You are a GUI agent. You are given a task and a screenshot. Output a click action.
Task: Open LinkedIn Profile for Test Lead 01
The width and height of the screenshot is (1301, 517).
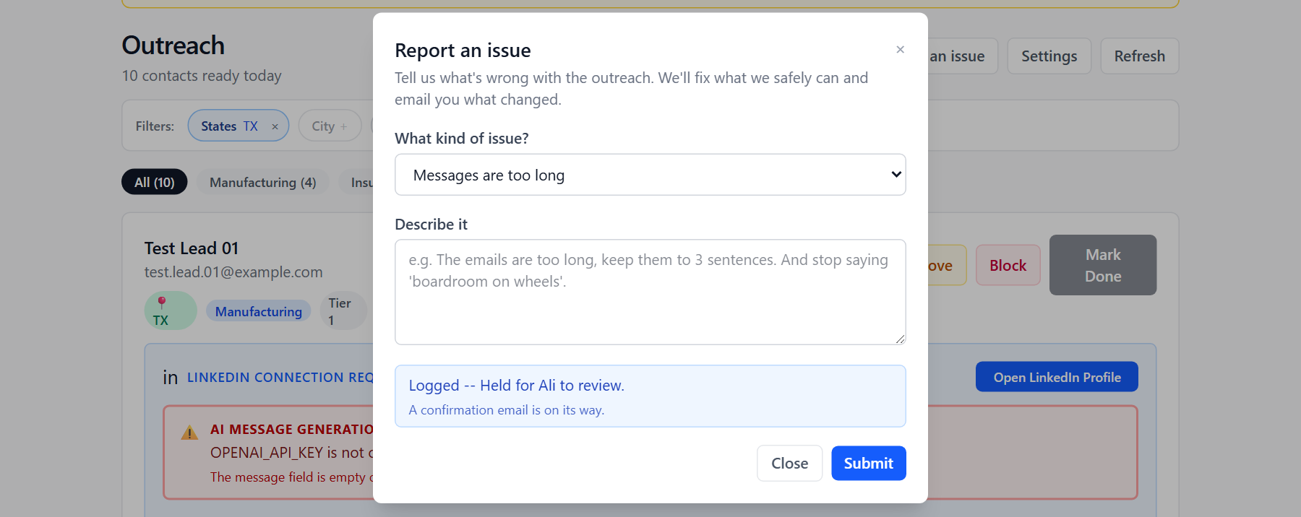coord(1057,377)
